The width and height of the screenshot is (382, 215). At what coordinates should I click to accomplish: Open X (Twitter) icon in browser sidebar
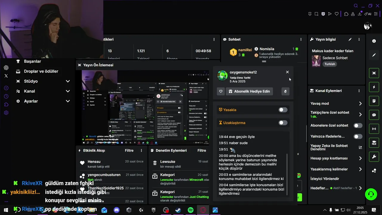[6, 76]
